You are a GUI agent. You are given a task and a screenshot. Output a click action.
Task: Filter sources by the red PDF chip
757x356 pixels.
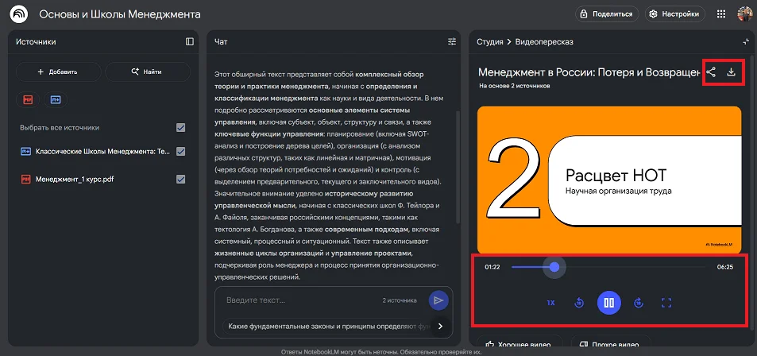29,99
